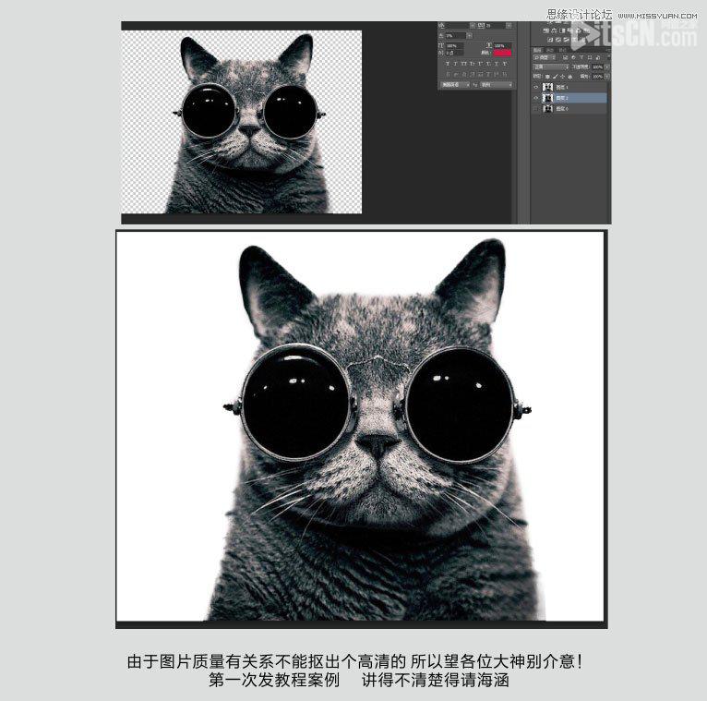Filter layers by adjustment layers icon
Viewport: 707px width, 701px height.
click(573, 58)
